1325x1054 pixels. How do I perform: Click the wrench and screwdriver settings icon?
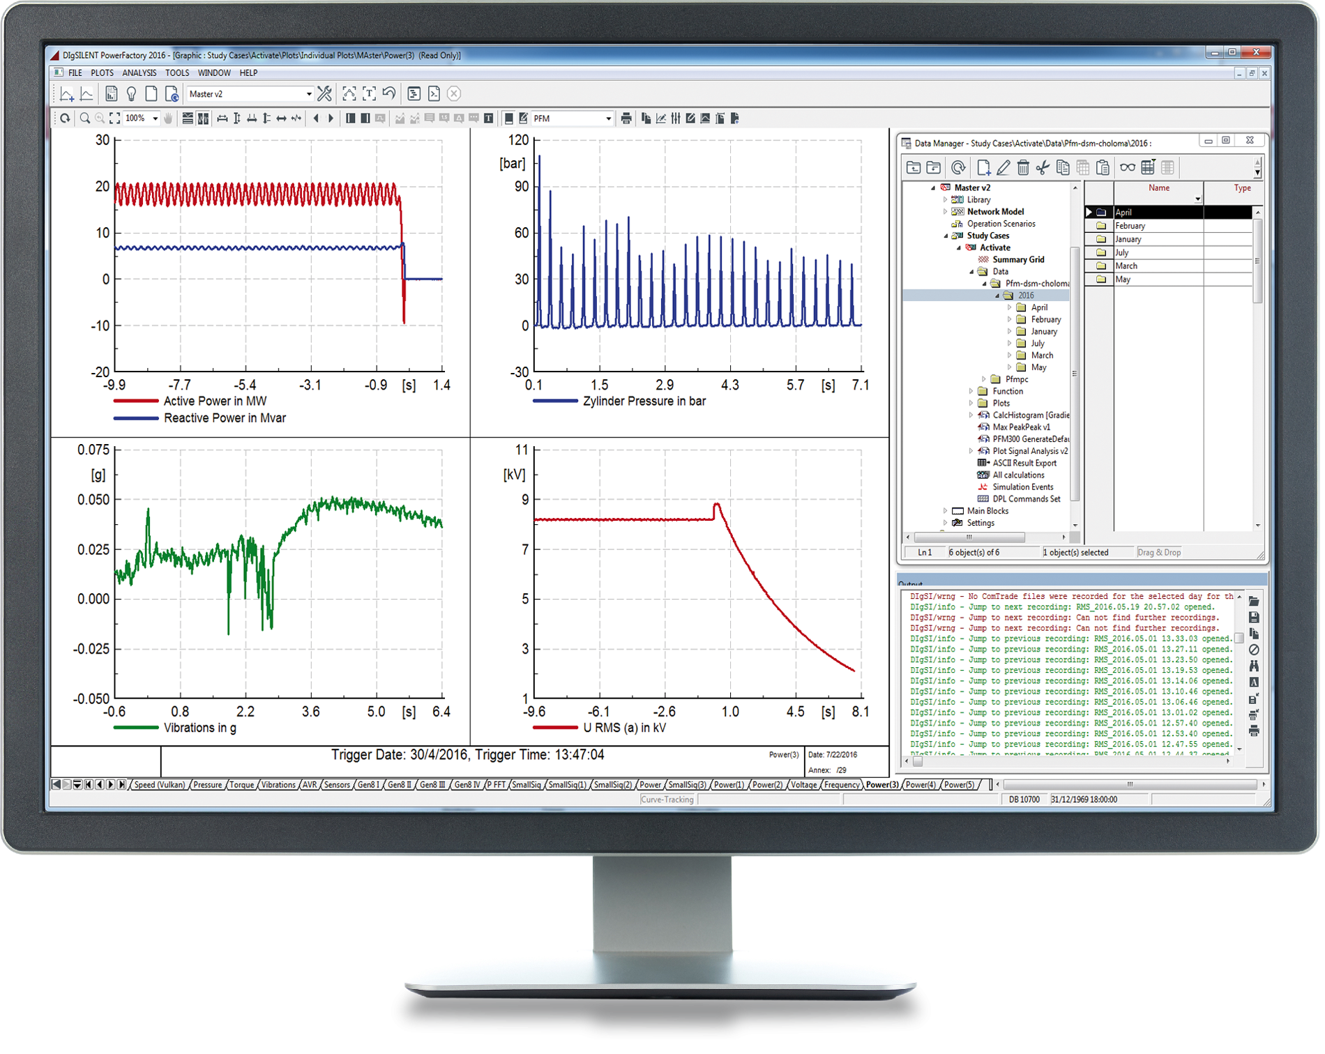[x=324, y=93]
